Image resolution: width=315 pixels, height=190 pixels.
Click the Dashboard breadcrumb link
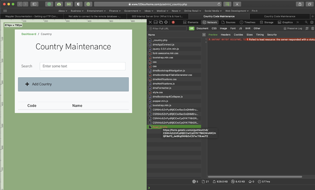point(29,34)
